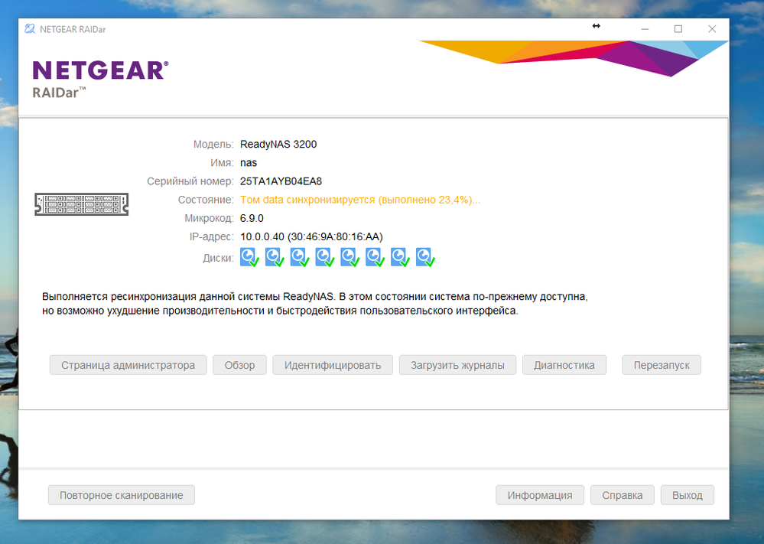This screenshot has width=764, height=544.
Task: Click the device name 'nas'
Action: [x=249, y=163]
